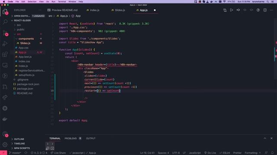Click 'Ln 19, Col 41' in status bar
Screen dimensions: 277x155
click(147, 153)
